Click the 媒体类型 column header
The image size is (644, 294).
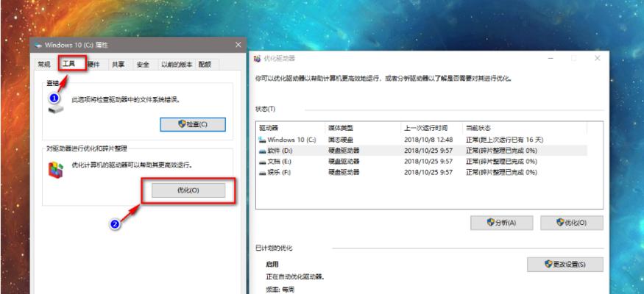tap(363, 129)
